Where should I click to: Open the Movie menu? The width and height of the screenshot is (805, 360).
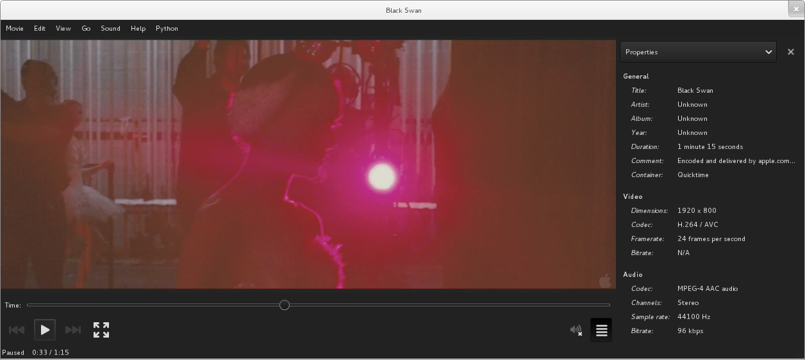(15, 28)
